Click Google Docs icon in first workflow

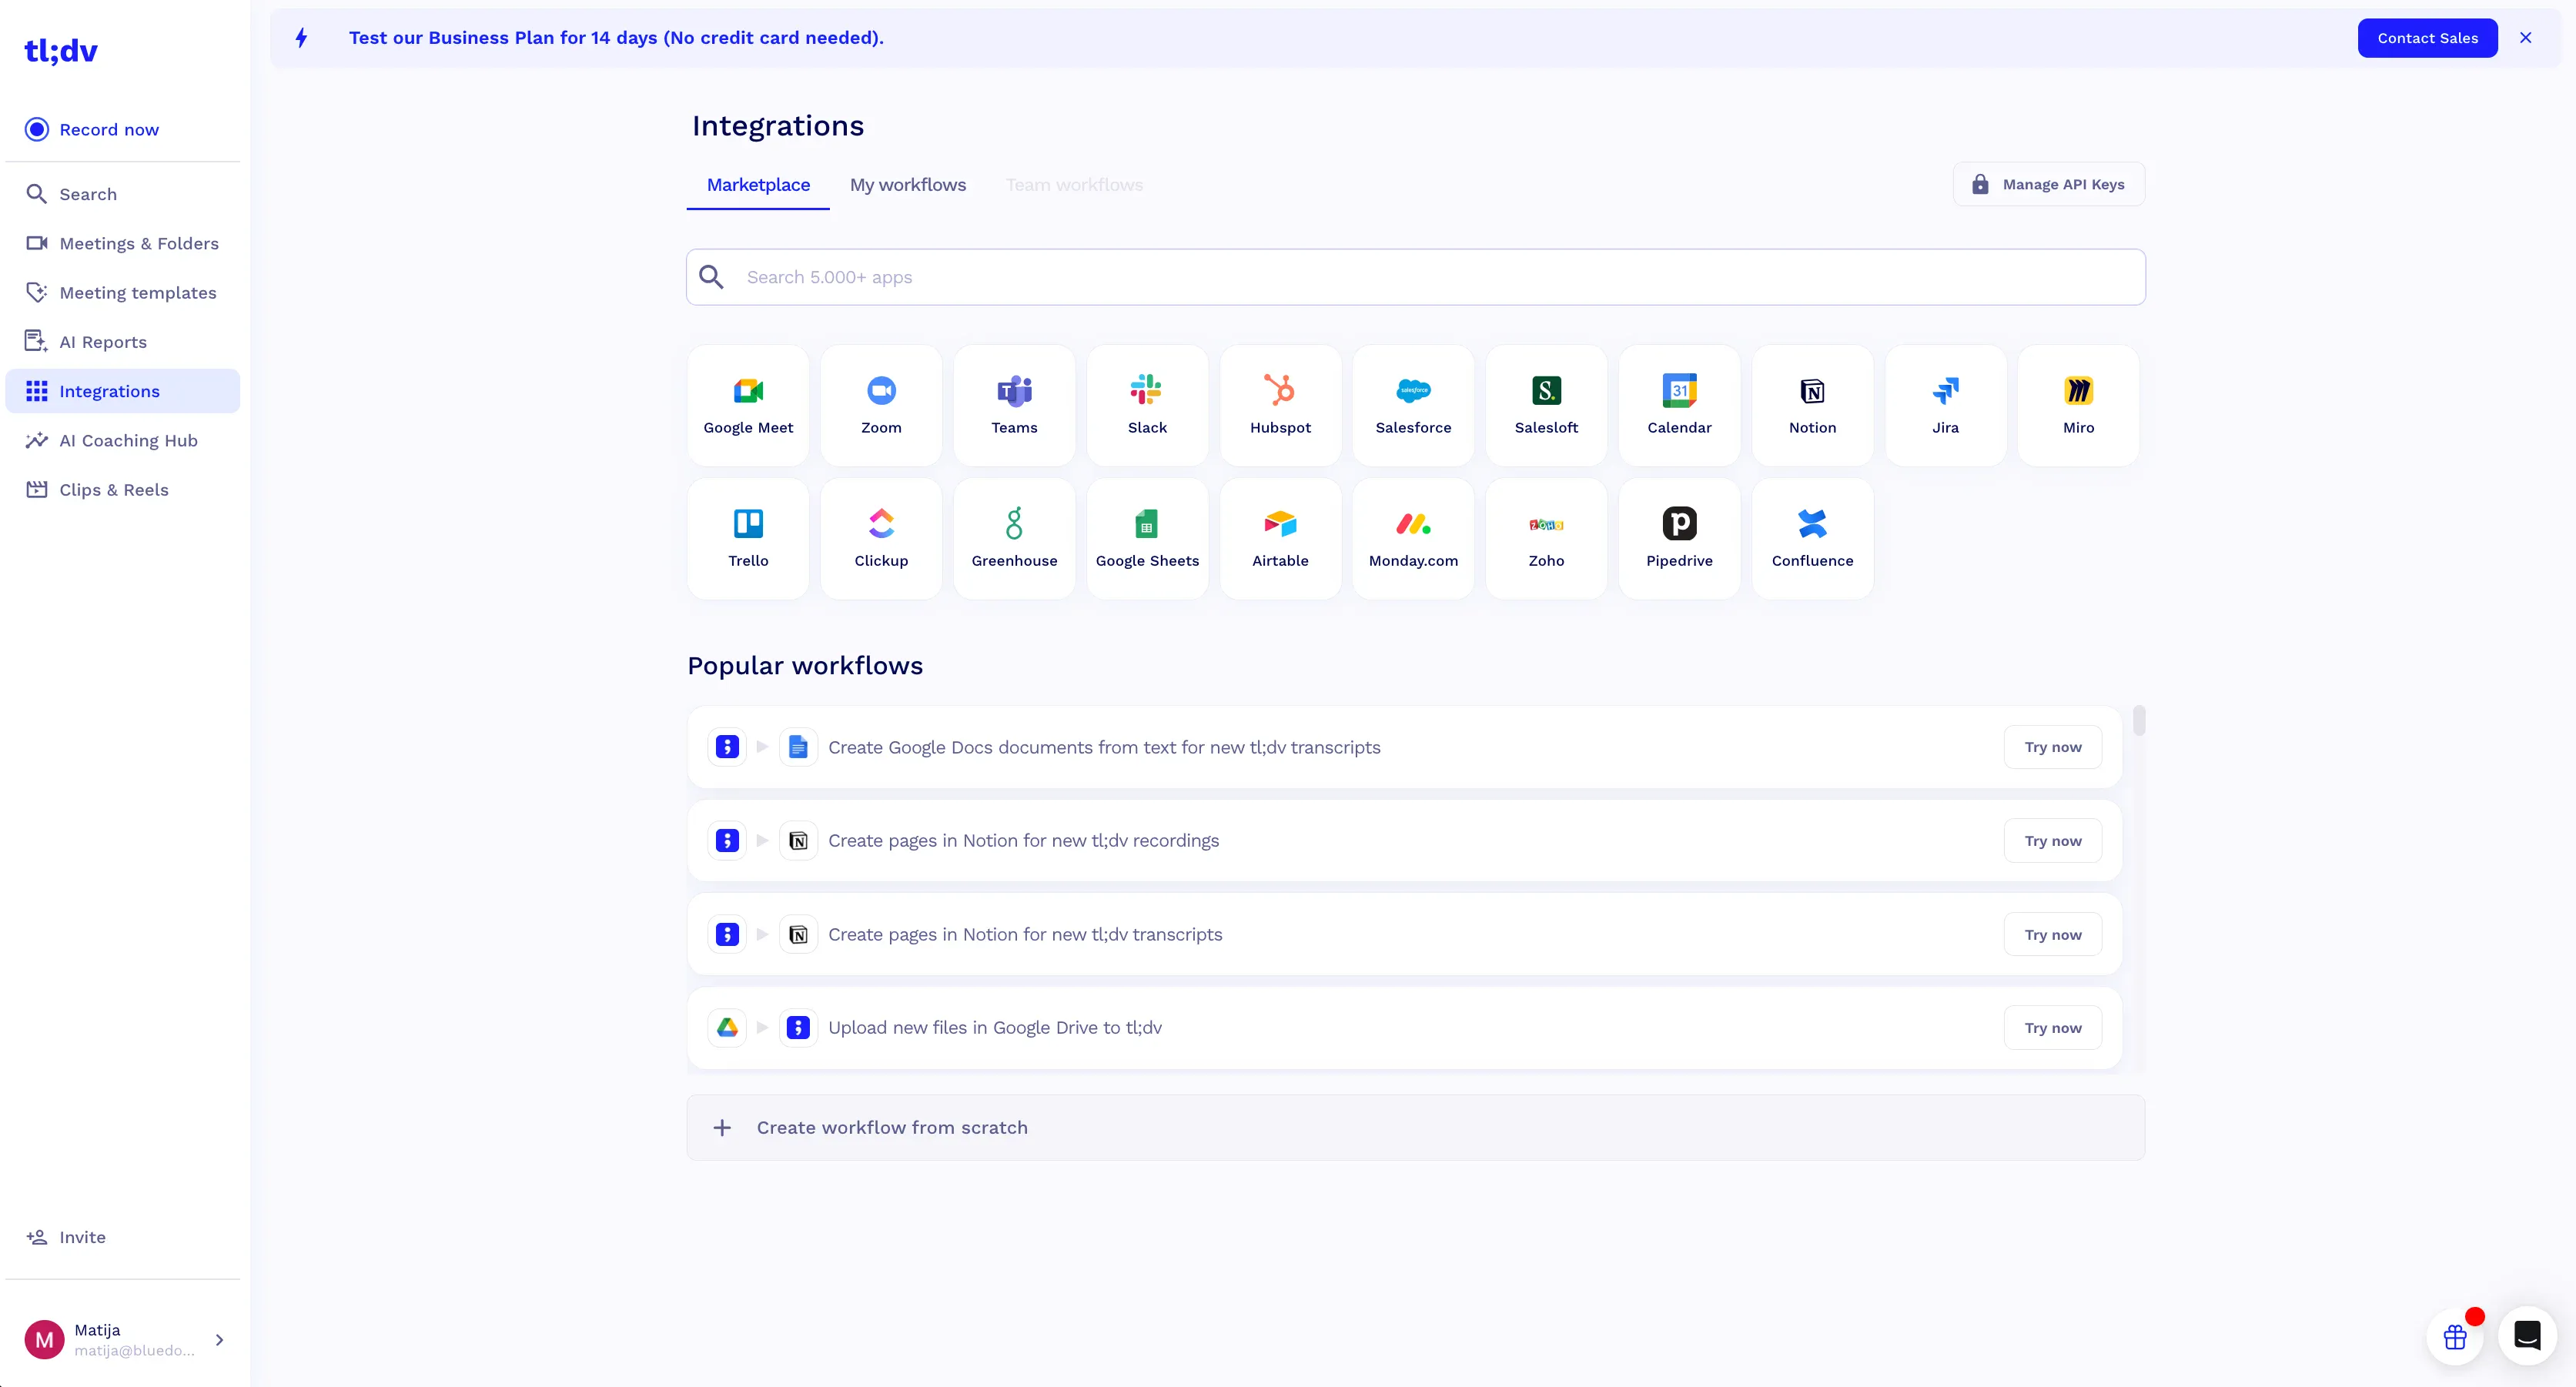(x=798, y=747)
